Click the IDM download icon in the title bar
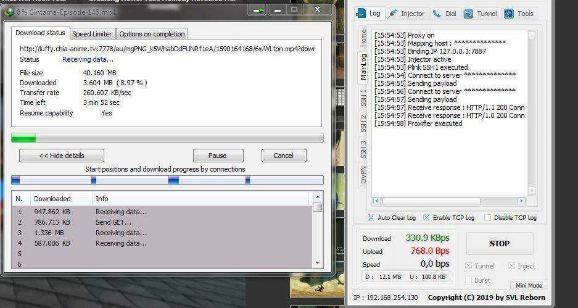Viewport: 578px width, 308px height. 9,12
